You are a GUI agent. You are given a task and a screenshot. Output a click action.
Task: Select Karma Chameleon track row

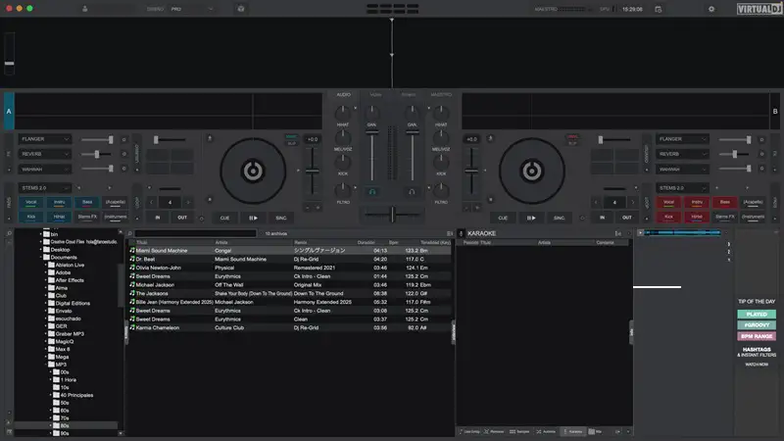coord(290,328)
